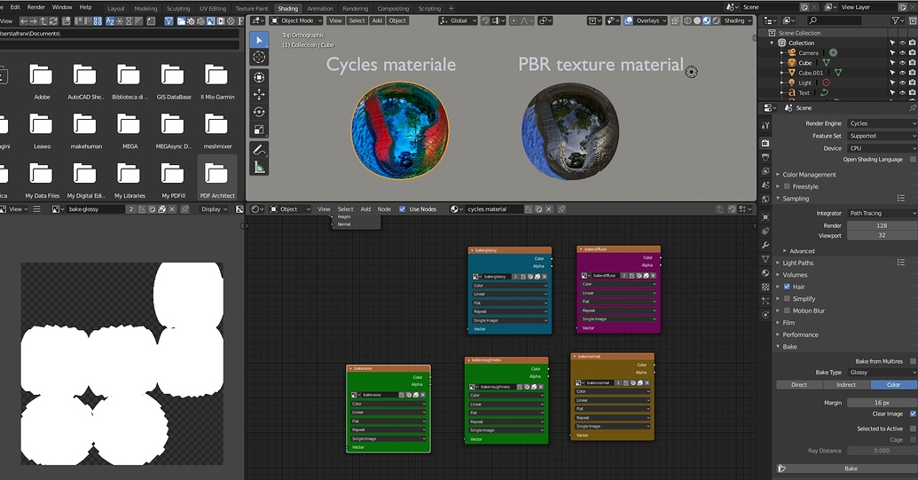The width and height of the screenshot is (918, 480).
Task: Select the Measure tool in viewport toolbar
Action: click(259, 168)
